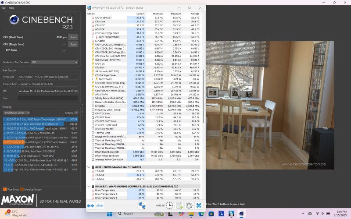Screen dimensions: 351x219
Task: Select ranking entry AMD Ryzen Threadripper 2990WX
Action: 40,119
